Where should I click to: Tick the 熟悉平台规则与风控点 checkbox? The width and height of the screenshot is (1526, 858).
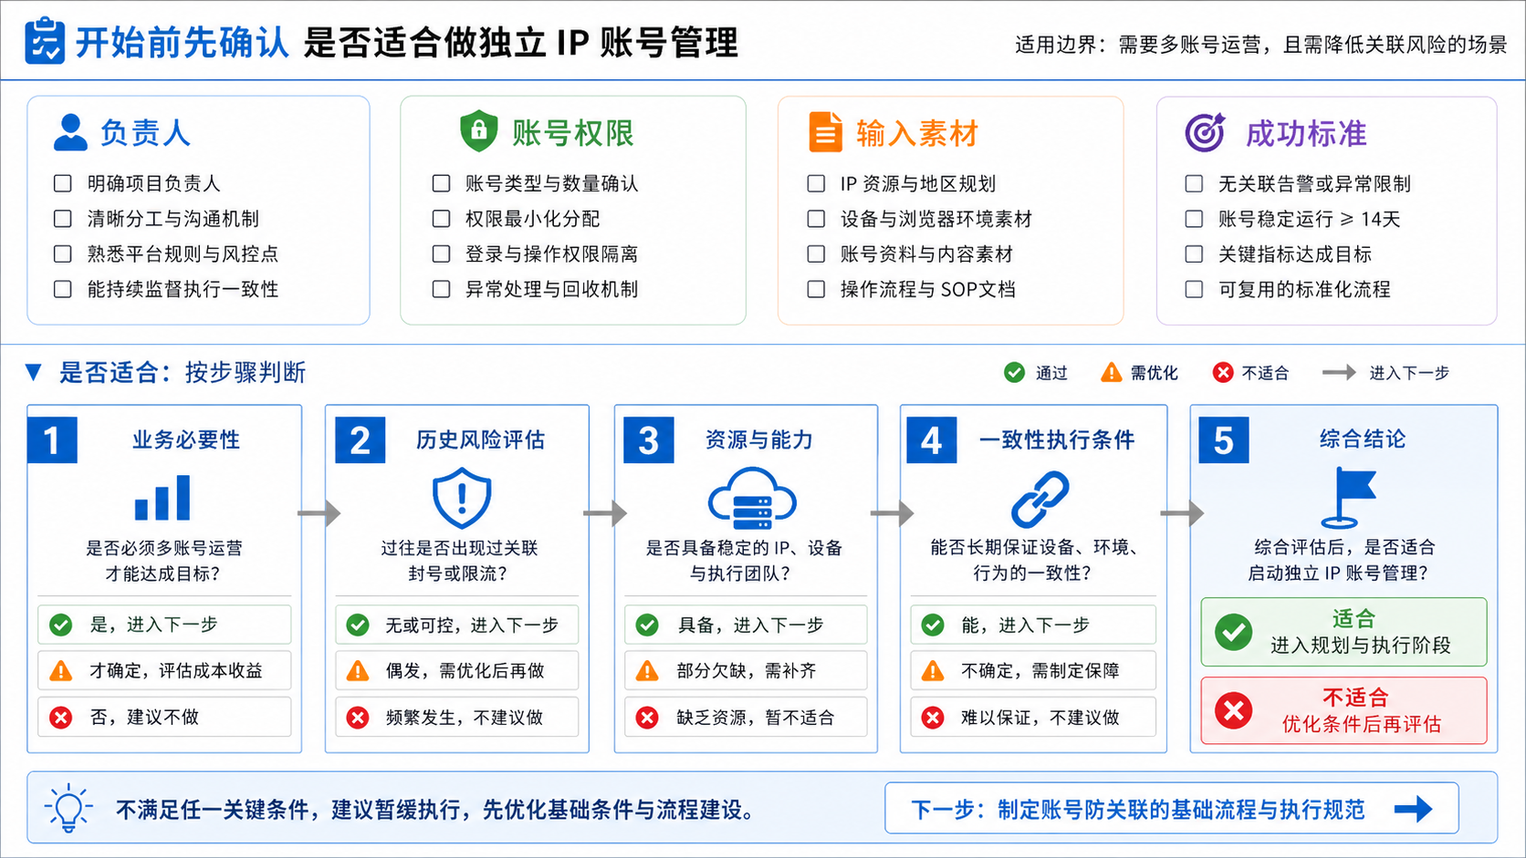(x=63, y=253)
